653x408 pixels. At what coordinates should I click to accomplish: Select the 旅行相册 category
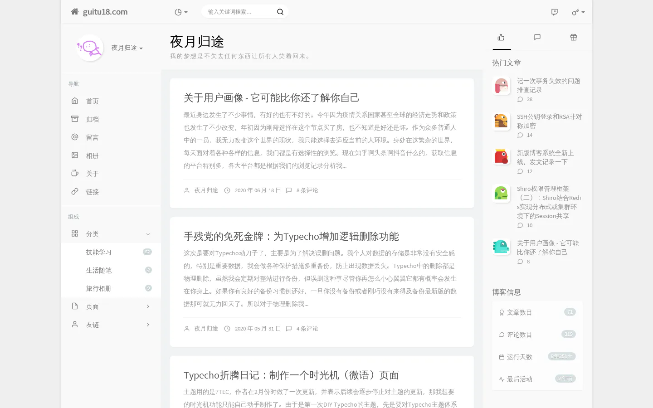(111, 288)
